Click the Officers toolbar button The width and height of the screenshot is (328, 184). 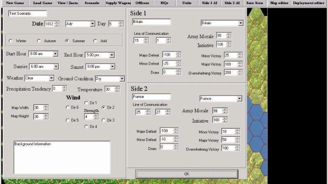(x=142, y=3)
